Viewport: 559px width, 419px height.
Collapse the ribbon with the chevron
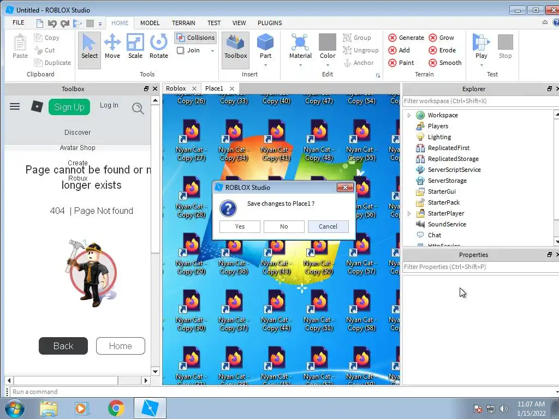click(545, 22)
